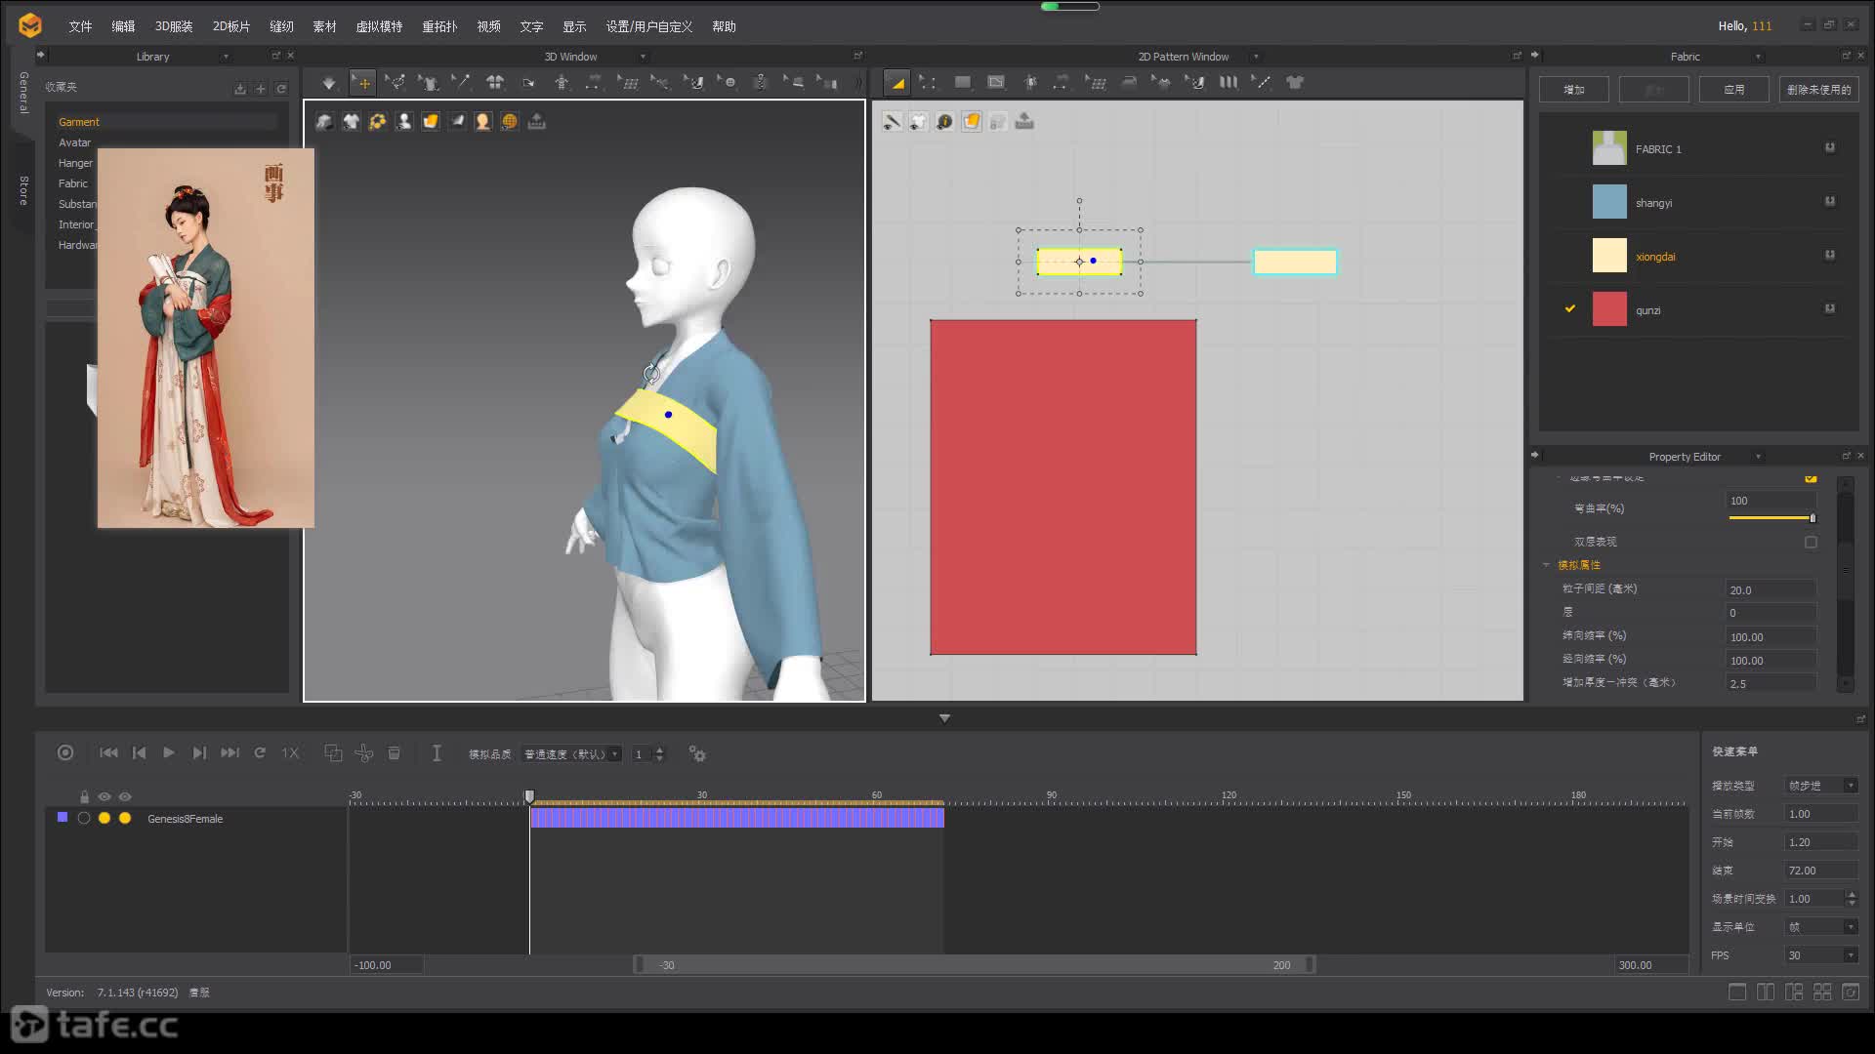Open the Property Editor title dropdown arrow
1875x1054 pixels.
(x=1758, y=457)
